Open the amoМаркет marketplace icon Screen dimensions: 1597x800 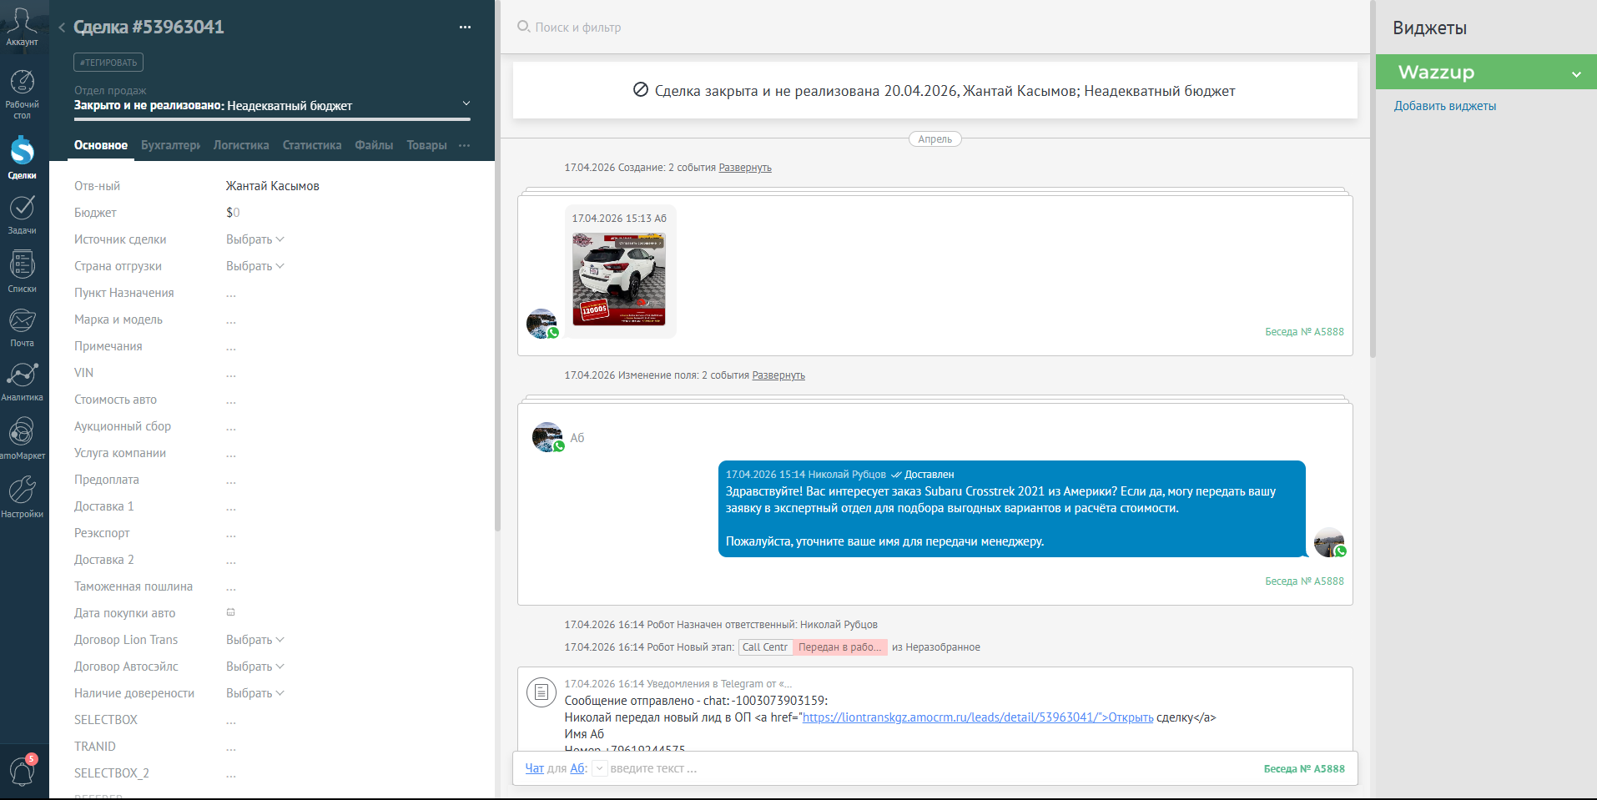(x=22, y=438)
